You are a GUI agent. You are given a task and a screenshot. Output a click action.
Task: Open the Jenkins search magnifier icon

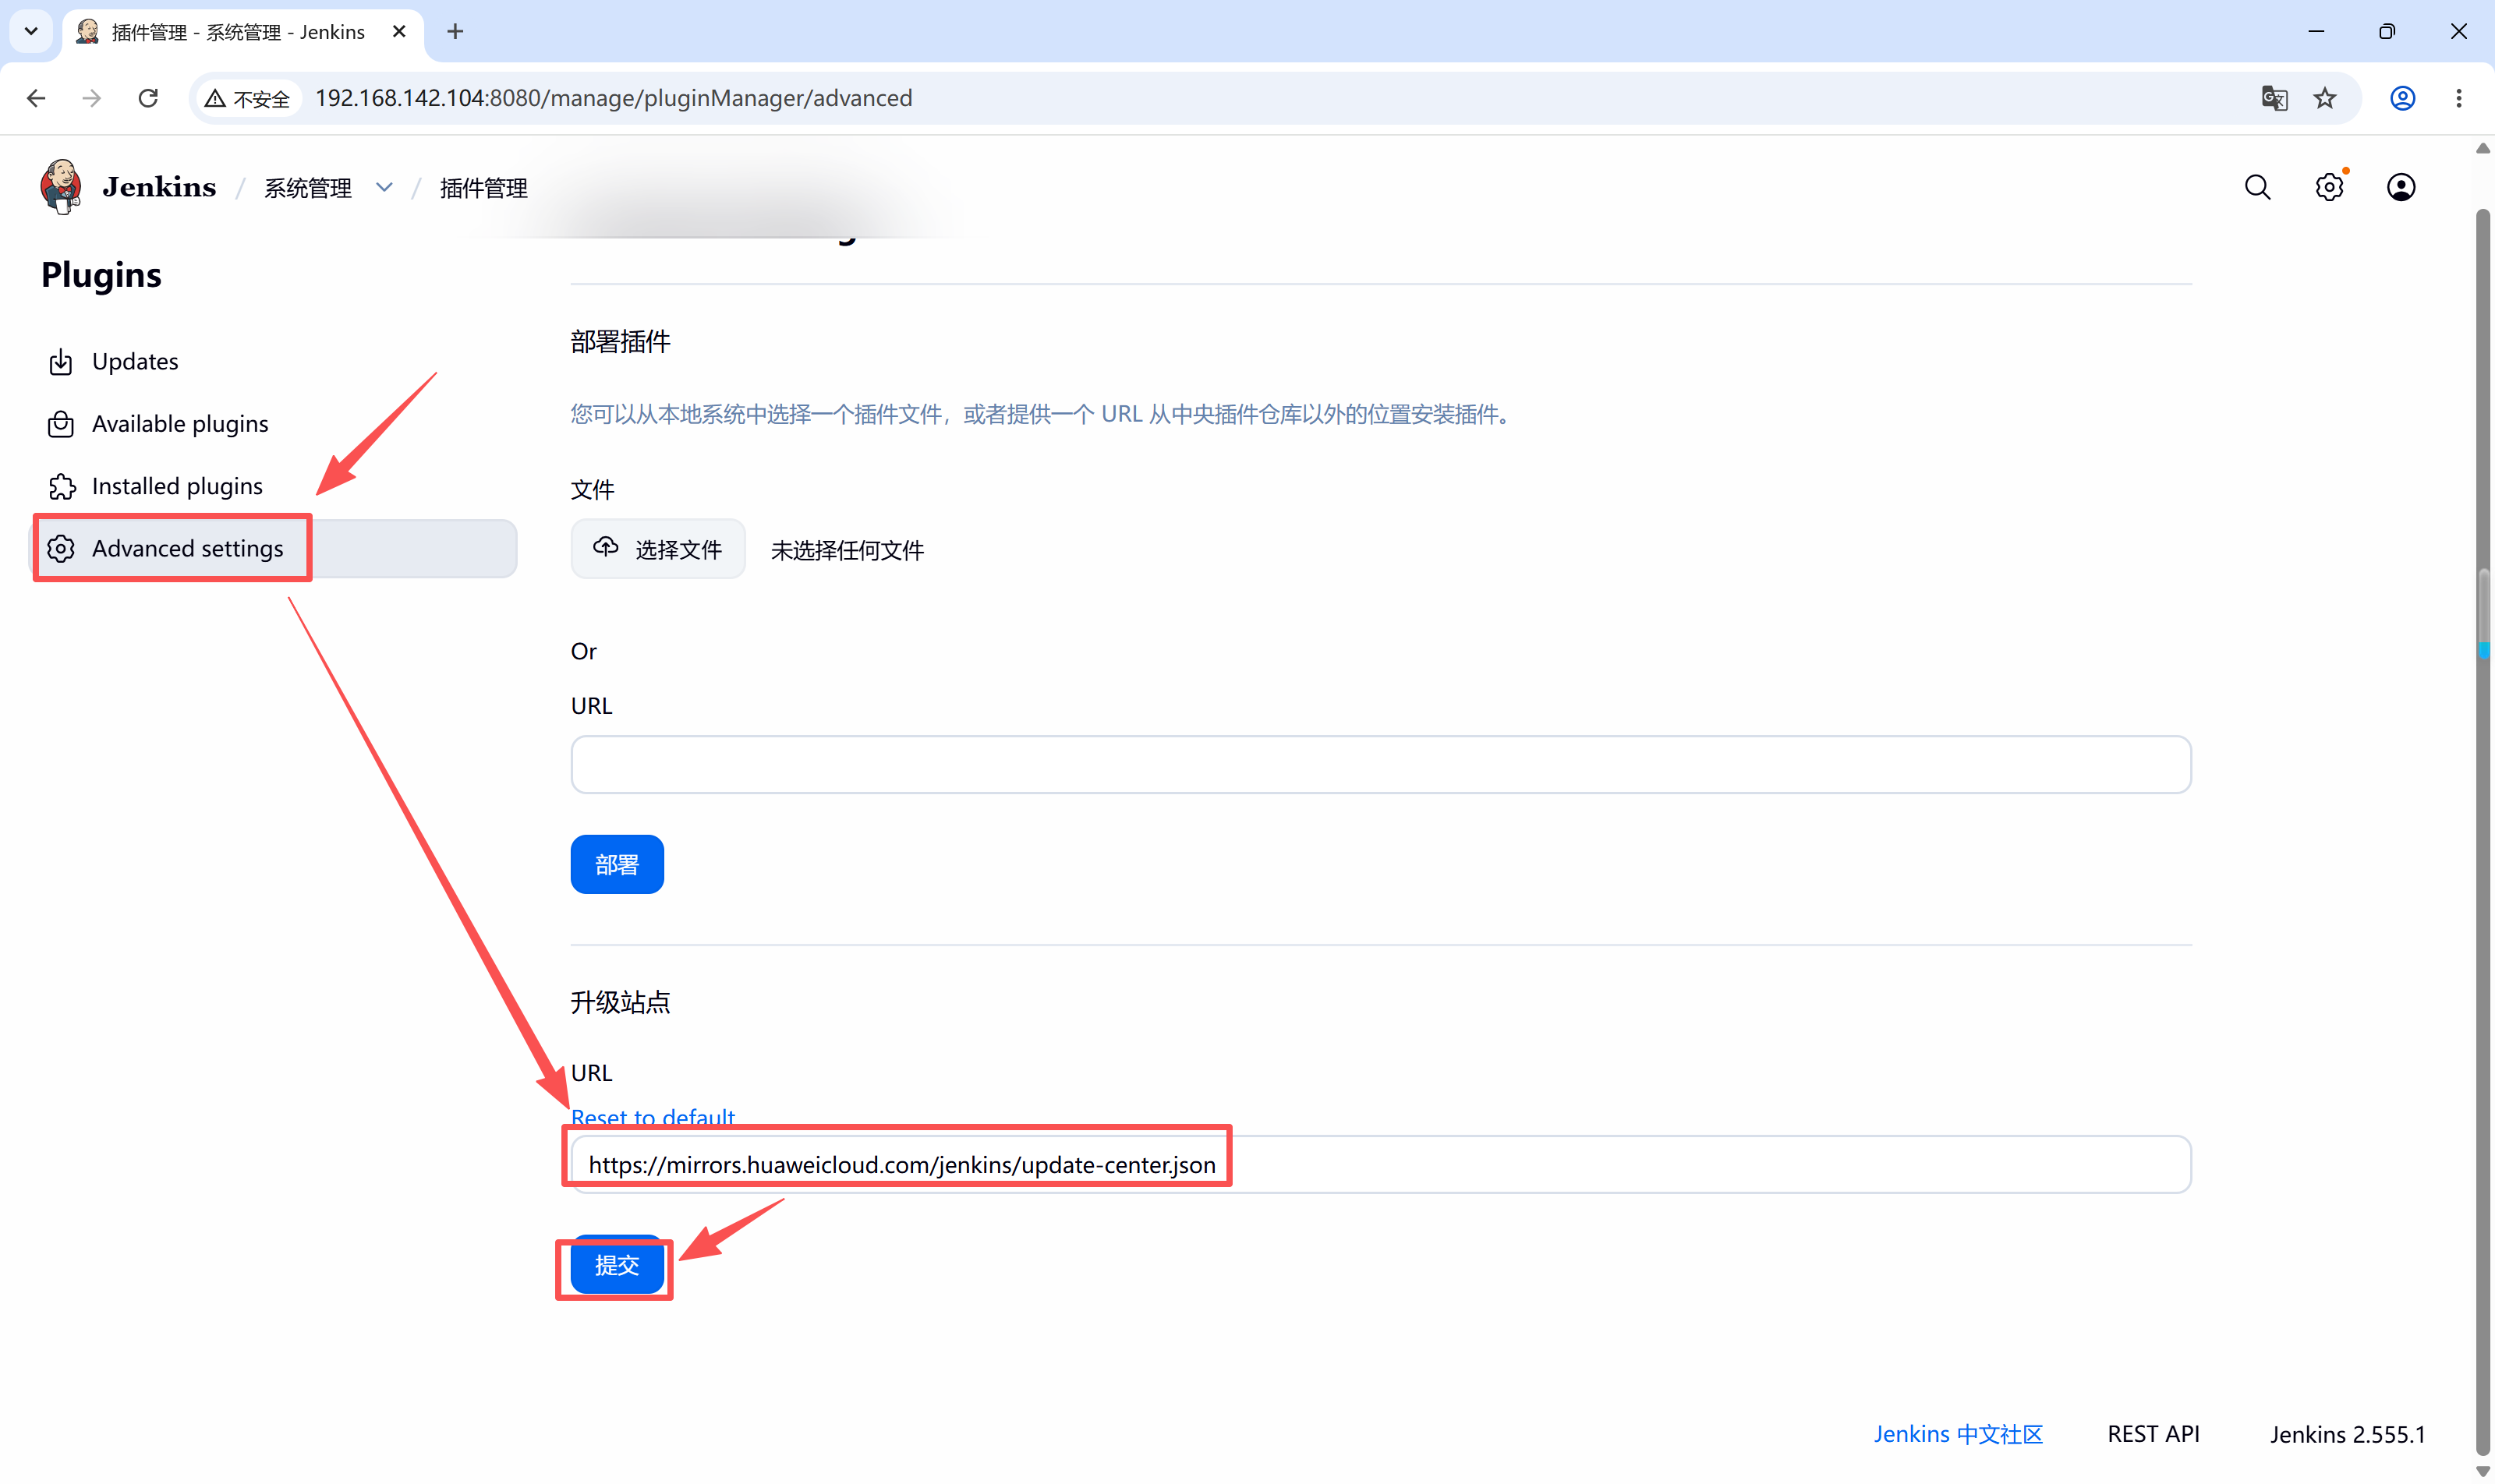[2257, 187]
